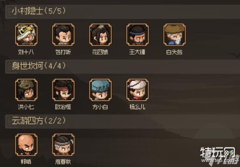Click the 特玩网 logo
Viewport: 240px width, 167px height.
tap(217, 152)
